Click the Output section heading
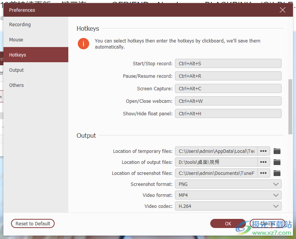The width and height of the screenshot is (296, 239). click(86, 135)
